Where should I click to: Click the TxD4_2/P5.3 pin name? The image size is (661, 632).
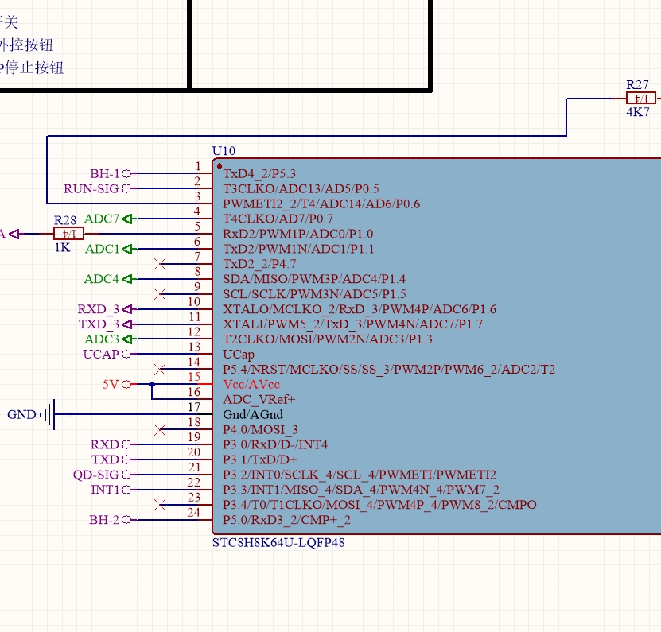259,173
